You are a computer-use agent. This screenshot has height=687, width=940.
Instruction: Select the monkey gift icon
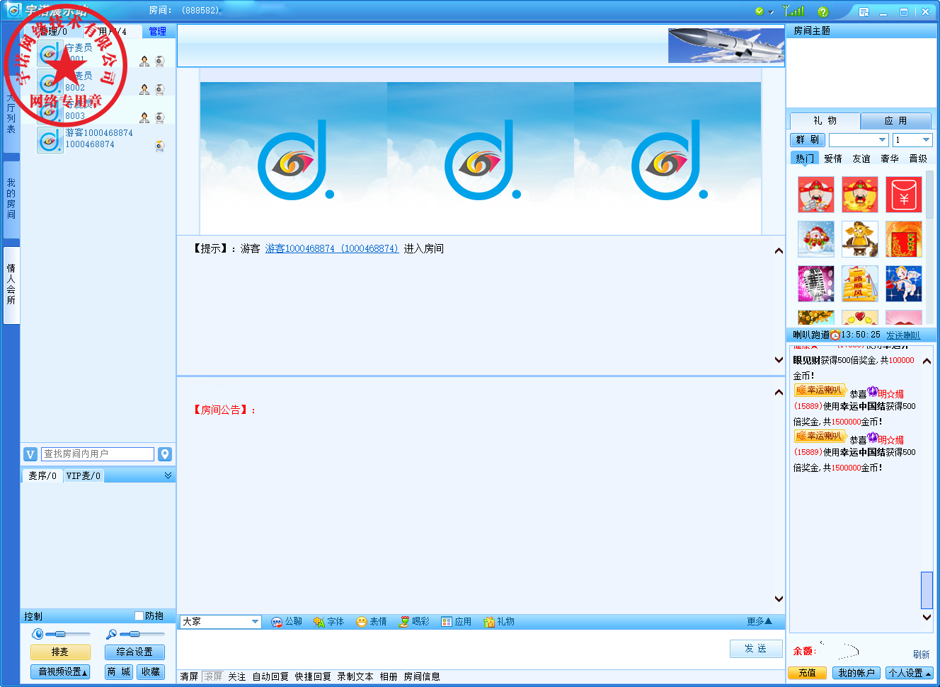click(860, 238)
